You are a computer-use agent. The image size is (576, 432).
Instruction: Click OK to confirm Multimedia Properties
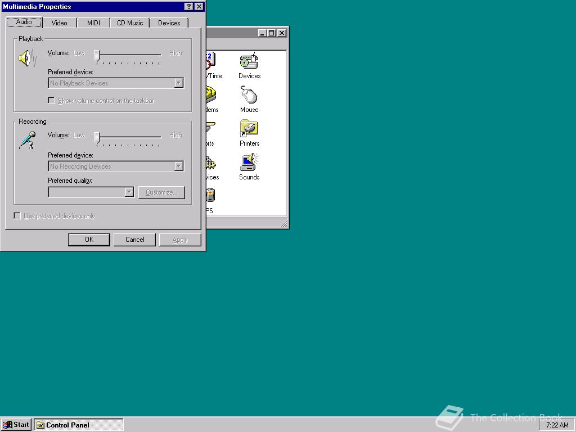coord(89,240)
